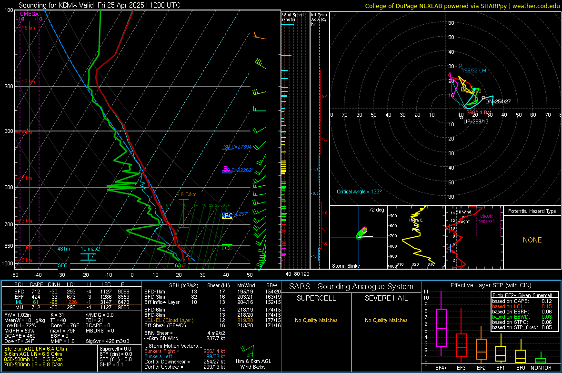Click the 'Corfidi Downshear =' line
Screen dimensions: 562x373
click(x=185, y=362)
